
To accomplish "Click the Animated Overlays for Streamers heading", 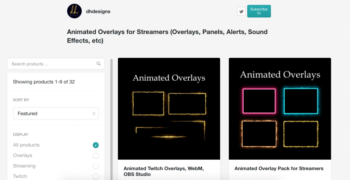I will tap(167, 36).
